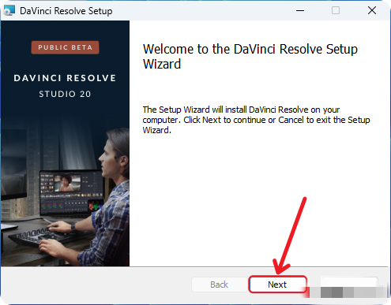Click the 'DaVinci Resolve Setup' window title
Image resolution: width=391 pixels, height=305 pixels.
pyautogui.click(x=66, y=11)
